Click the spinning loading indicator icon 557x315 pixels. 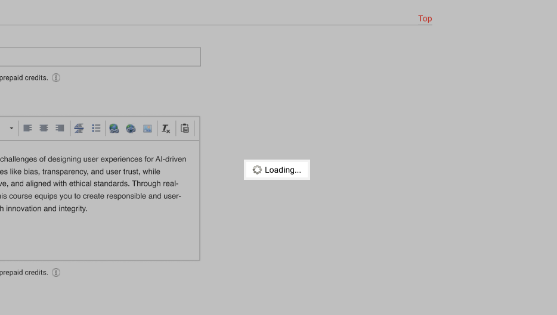(x=257, y=170)
